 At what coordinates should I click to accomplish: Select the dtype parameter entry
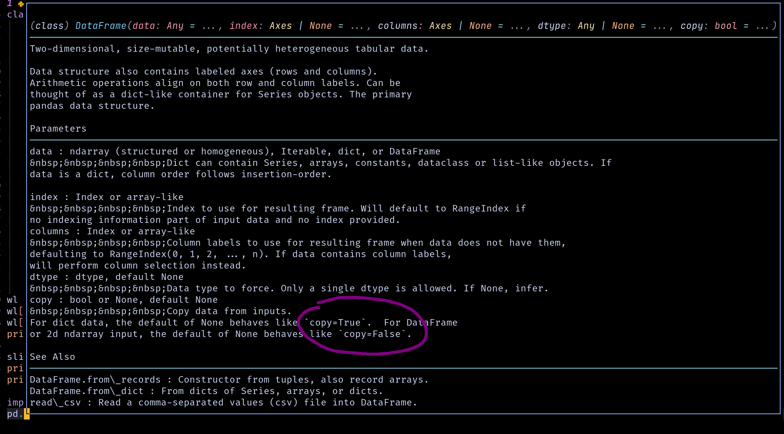click(x=43, y=277)
